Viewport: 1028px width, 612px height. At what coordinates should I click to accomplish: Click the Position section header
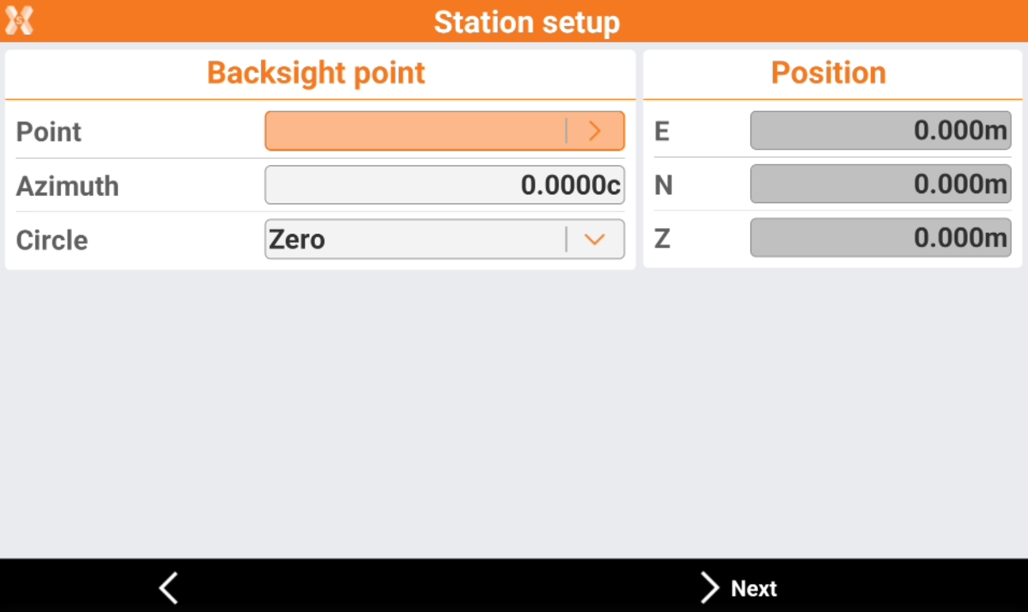click(x=829, y=72)
